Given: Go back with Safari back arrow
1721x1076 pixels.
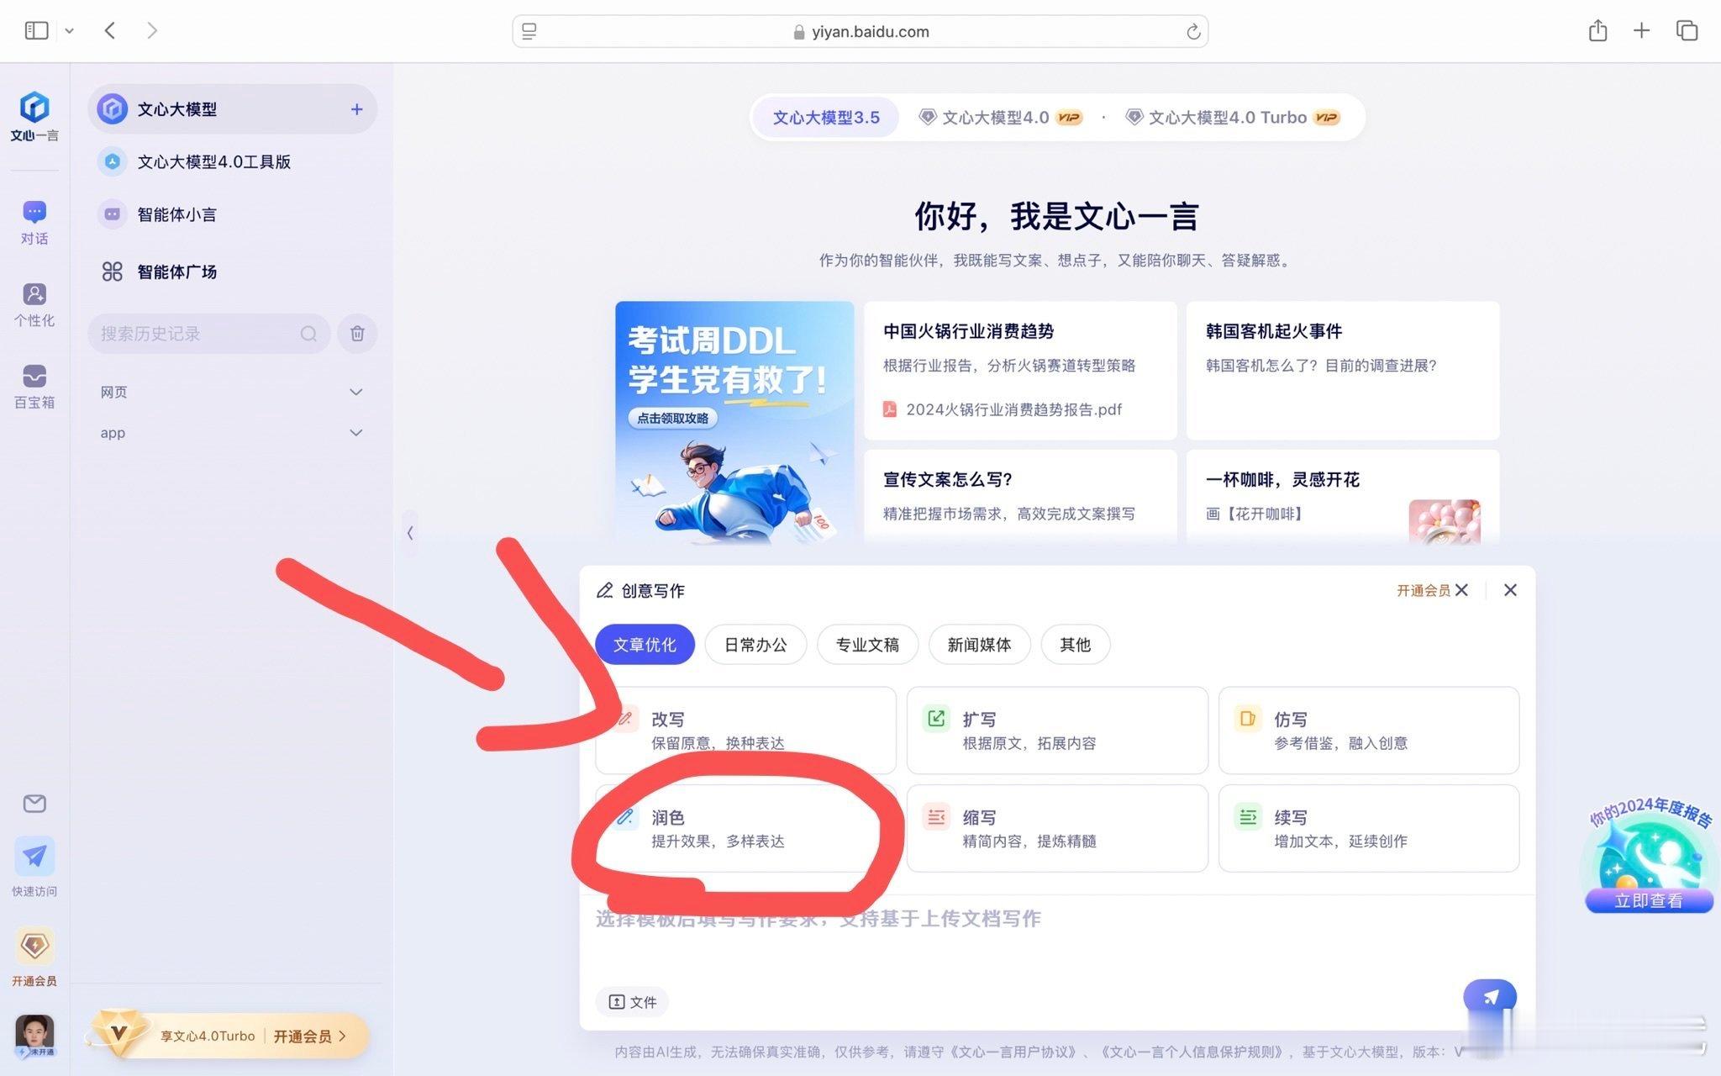Looking at the screenshot, I should (x=110, y=31).
